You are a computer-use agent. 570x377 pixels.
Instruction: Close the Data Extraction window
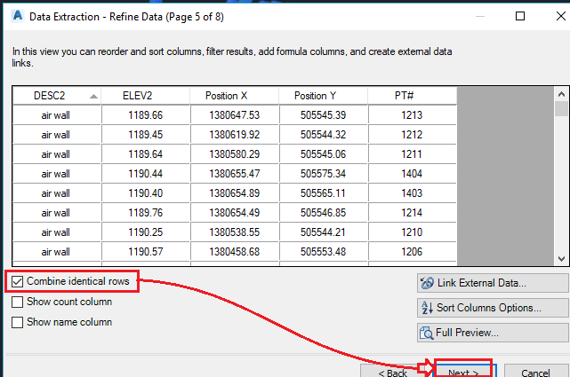pos(560,16)
